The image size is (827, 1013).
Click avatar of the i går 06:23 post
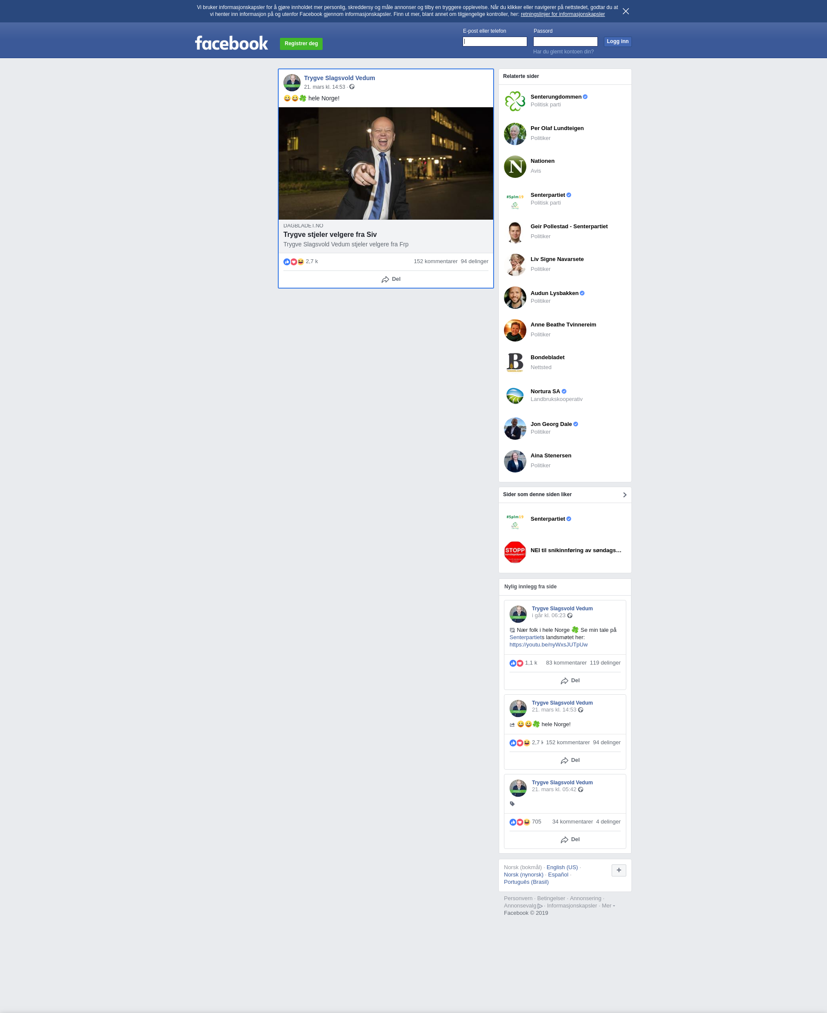click(x=518, y=614)
